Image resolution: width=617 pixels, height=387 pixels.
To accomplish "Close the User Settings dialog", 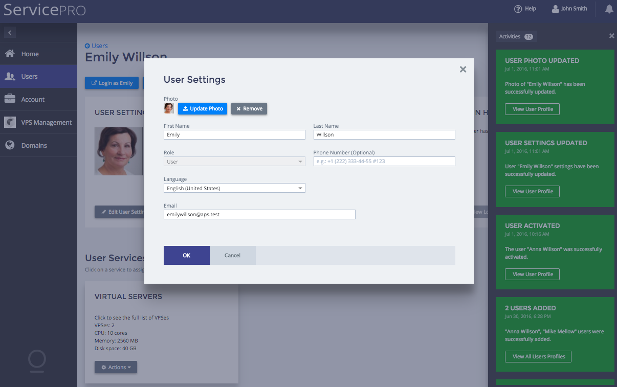I will 462,70.
